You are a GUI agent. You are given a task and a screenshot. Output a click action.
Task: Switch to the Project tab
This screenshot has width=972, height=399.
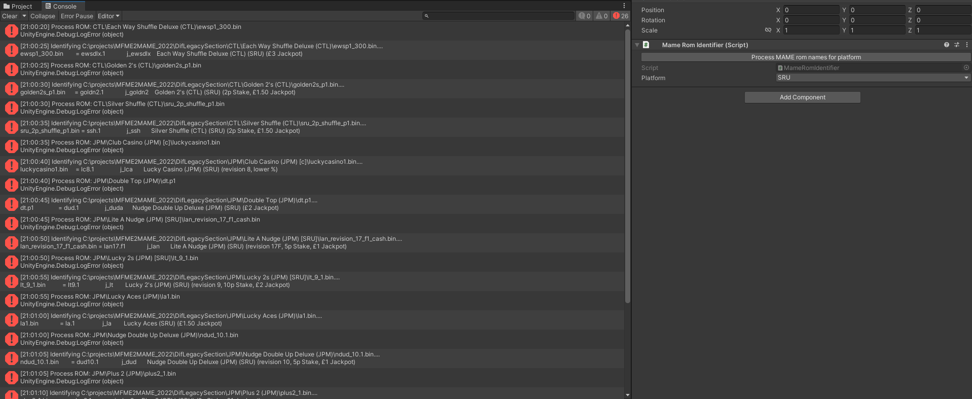point(18,6)
